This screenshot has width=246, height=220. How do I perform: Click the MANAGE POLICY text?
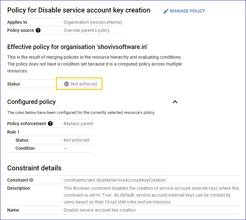point(187,11)
